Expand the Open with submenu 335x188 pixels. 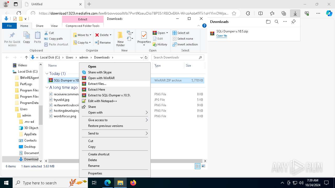pos(115,113)
